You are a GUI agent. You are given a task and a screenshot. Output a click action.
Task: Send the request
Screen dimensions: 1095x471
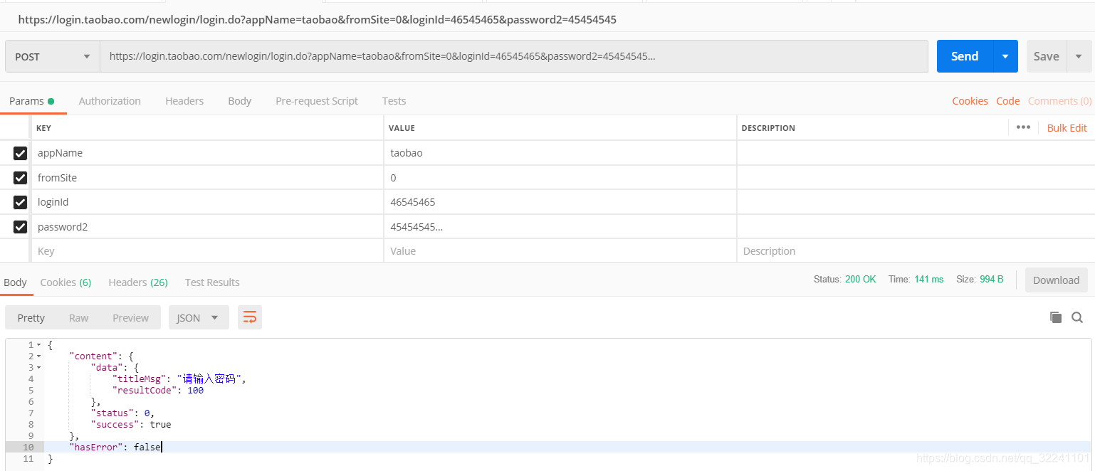[965, 56]
